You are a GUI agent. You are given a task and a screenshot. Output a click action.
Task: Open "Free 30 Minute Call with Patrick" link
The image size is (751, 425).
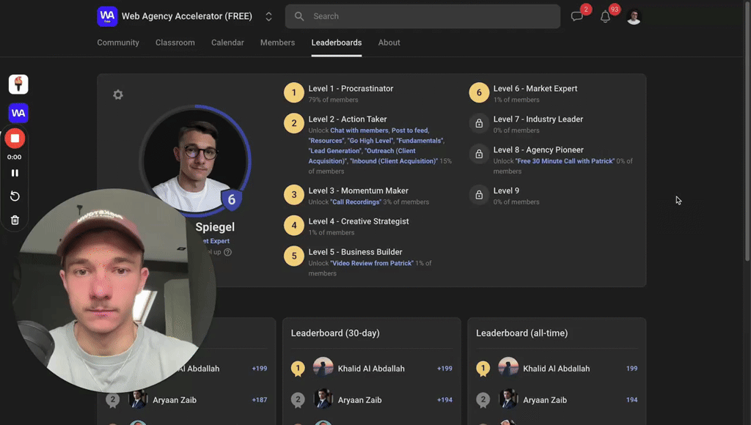tap(565, 161)
